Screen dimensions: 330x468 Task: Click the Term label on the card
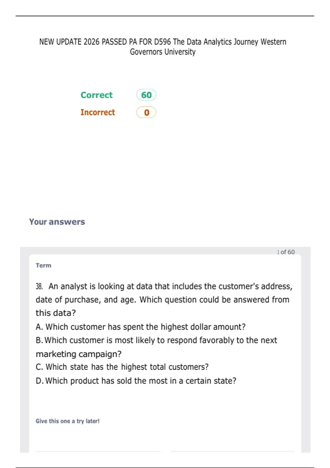[43, 265]
